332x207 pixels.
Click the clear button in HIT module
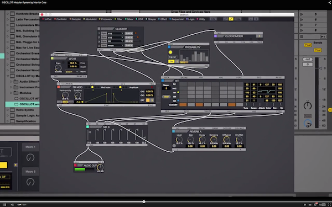point(166,97)
